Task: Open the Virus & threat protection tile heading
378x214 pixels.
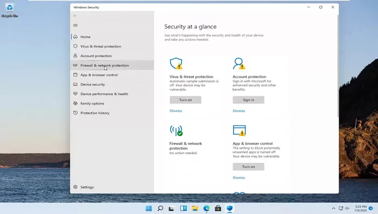Action: (x=191, y=77)
